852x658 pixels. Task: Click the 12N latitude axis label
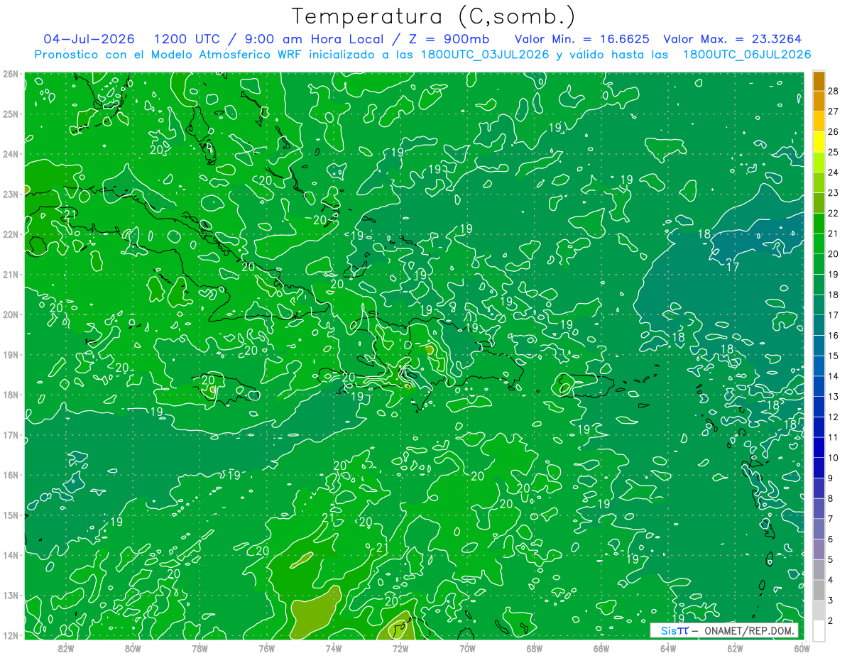pos(10,635)
